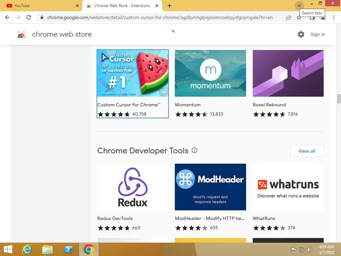
Task: Click Boxel Rebound extension name
Action: [269, 105]
